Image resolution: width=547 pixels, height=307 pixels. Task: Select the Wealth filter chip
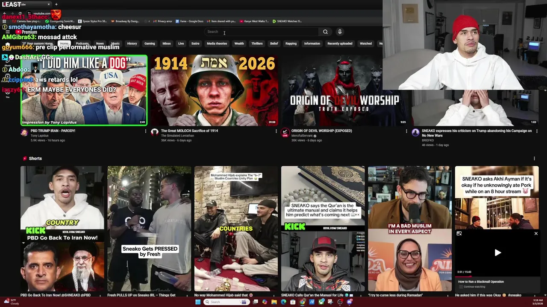click(239, 43)
